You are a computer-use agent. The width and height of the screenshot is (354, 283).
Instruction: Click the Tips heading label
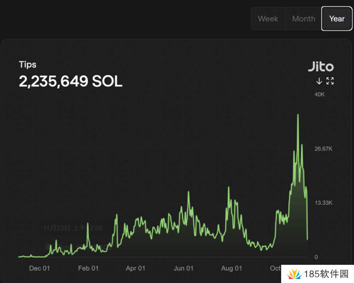(27, 64)
